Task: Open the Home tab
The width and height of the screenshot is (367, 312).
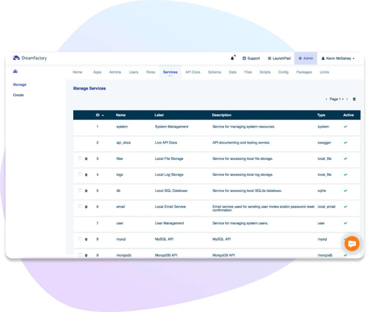Action: point(77,72)
